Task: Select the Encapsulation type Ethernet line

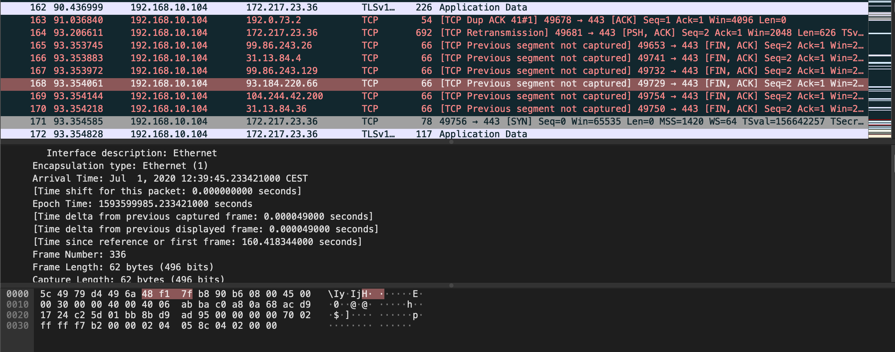Action: (x=120, y=165)
